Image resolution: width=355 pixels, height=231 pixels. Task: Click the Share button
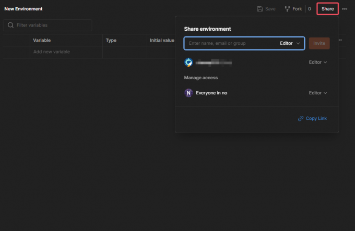click(327, 9)
